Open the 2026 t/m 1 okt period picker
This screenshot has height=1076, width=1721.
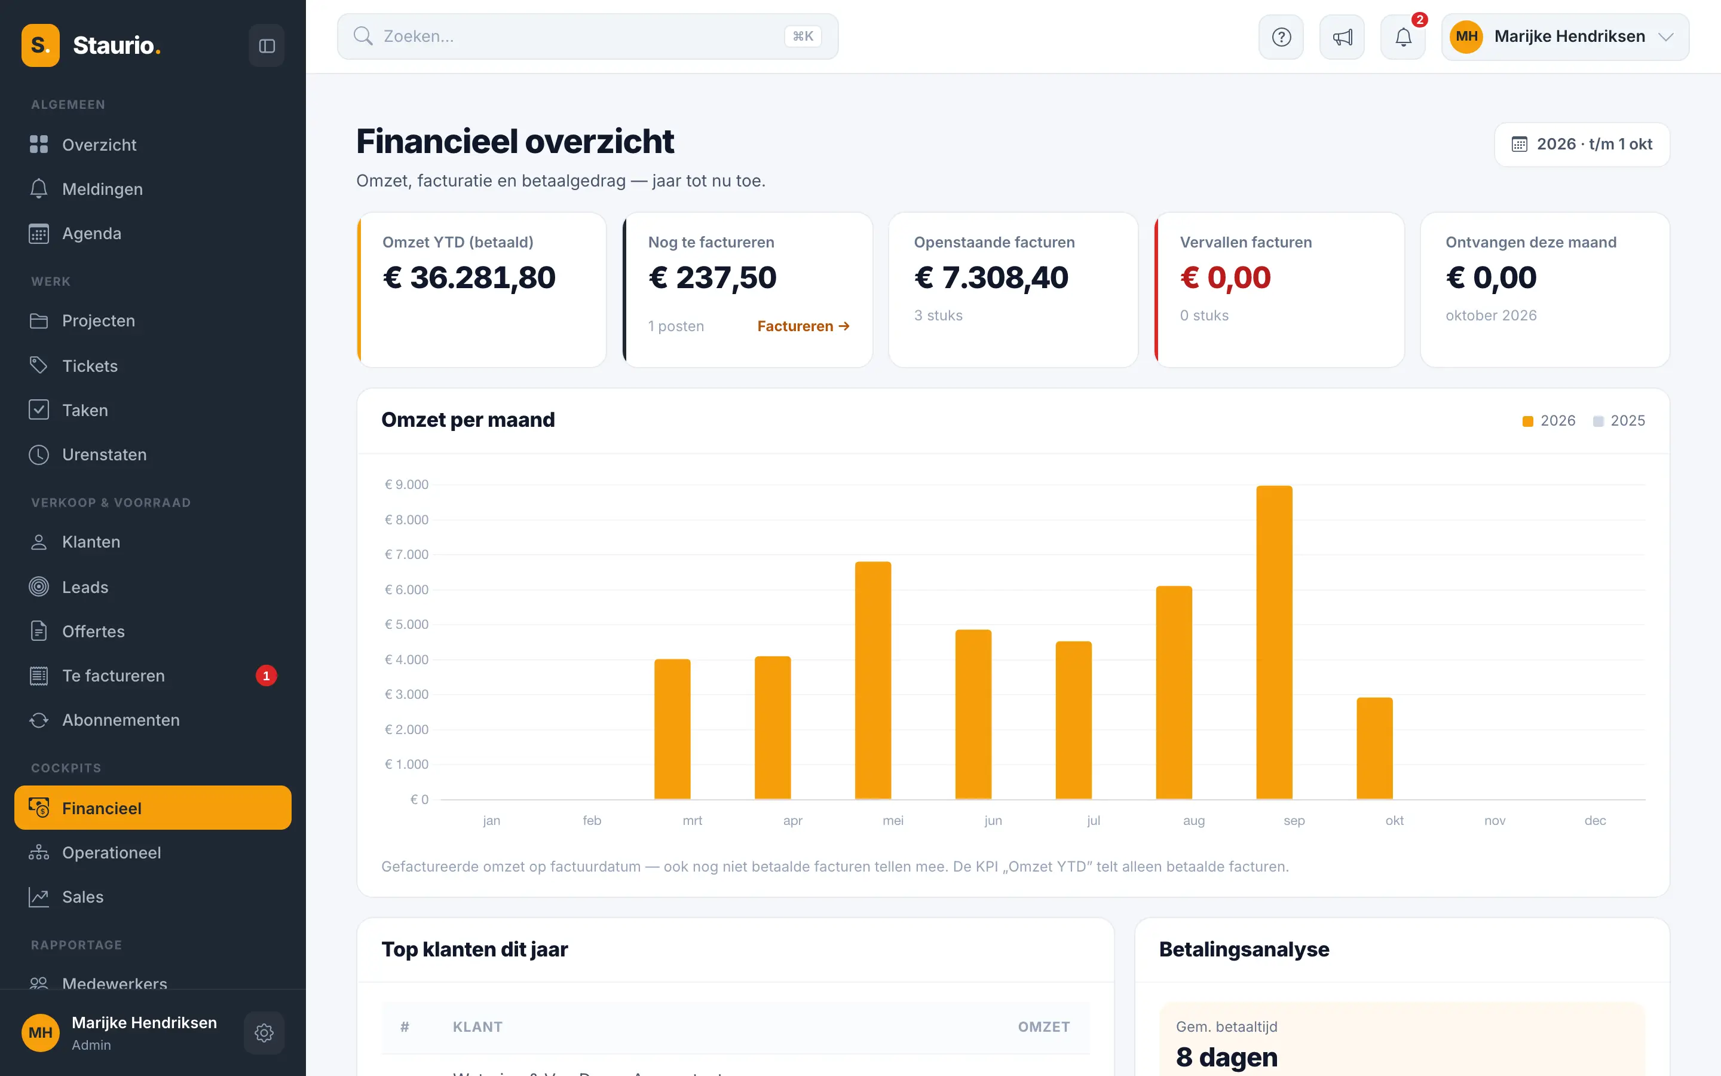1582,145
